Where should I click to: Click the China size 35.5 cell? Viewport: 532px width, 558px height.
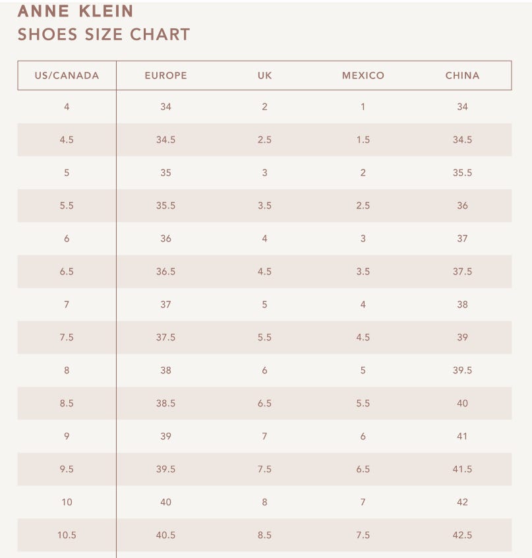(x=462, y=172)
